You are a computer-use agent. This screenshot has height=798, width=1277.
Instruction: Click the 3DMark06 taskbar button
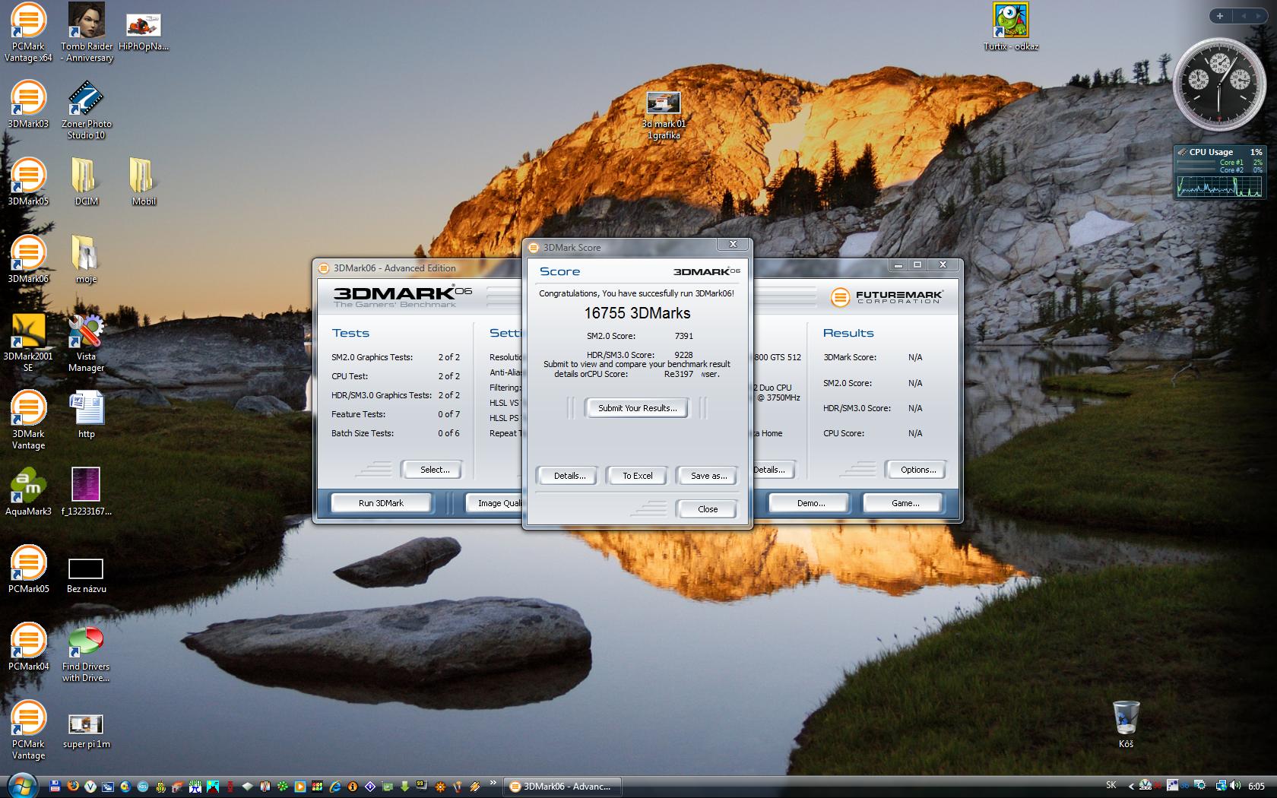562,787
